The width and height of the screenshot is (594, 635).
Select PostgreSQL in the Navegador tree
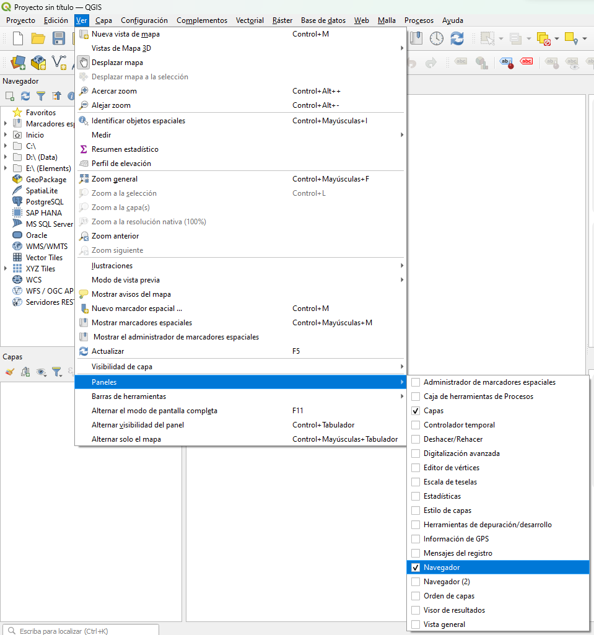click(45, 202)
